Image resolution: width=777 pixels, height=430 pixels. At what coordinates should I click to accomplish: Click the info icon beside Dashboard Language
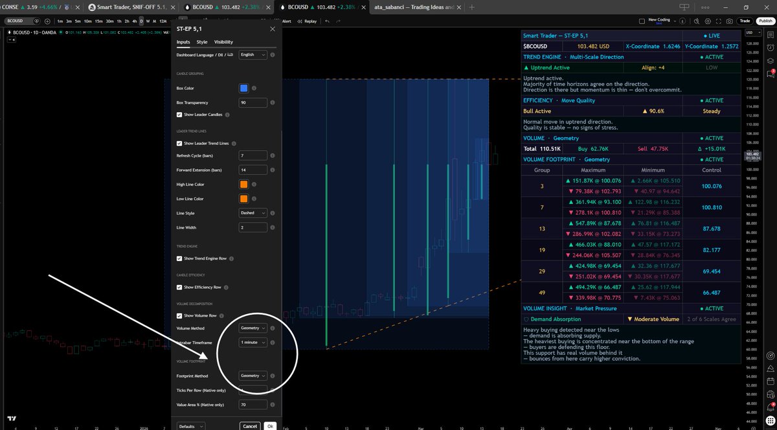click(272, 55)
